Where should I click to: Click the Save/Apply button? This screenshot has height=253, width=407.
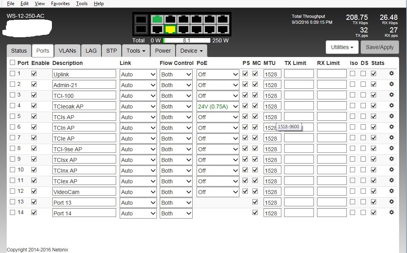379,47
